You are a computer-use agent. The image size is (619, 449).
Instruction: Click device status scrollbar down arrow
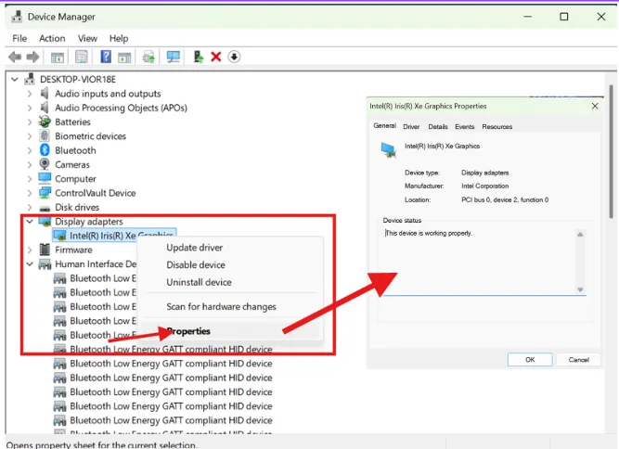point(580,289)
